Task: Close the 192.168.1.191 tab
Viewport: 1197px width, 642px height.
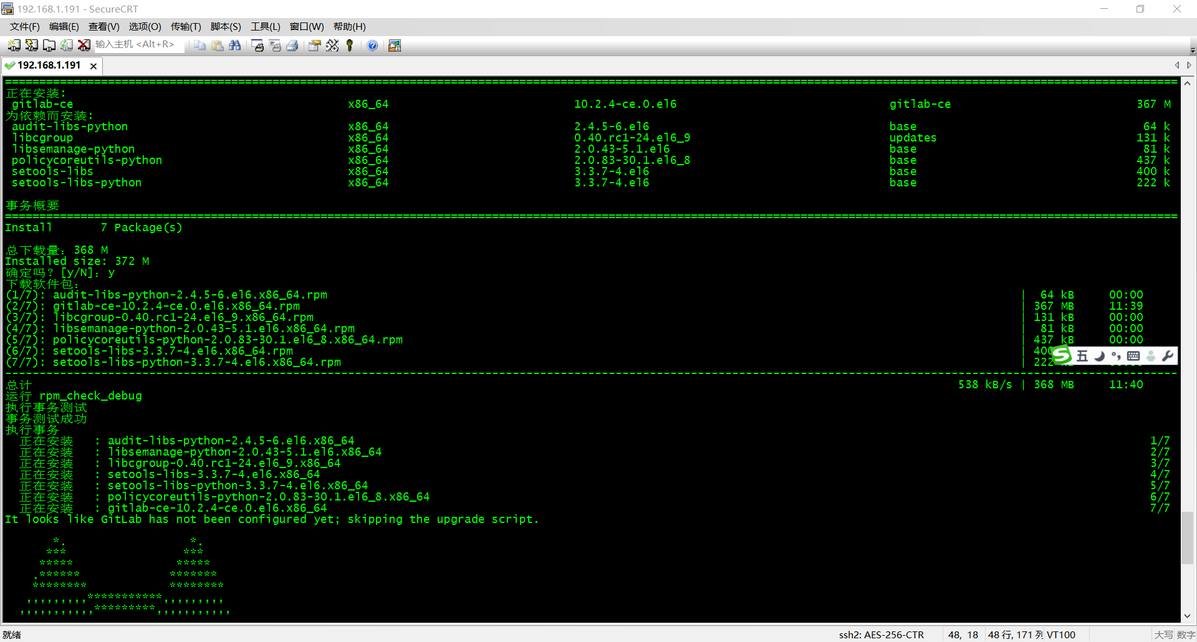Action: click(94, 66)
